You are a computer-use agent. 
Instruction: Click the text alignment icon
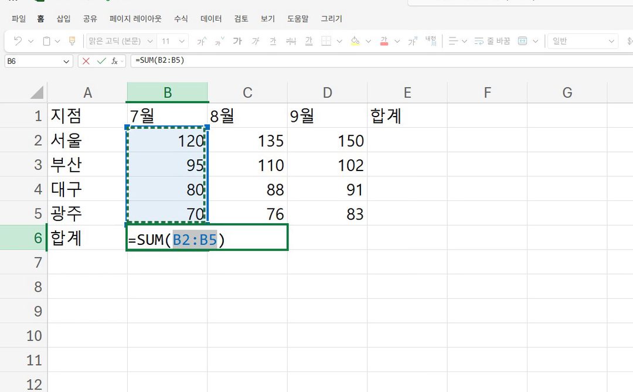coord(453,41)
